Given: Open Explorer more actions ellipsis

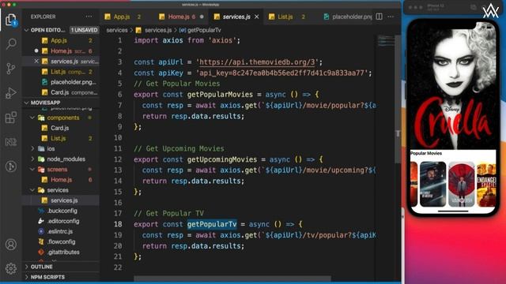Looking at the screenshot, I should tap(89, 17).
